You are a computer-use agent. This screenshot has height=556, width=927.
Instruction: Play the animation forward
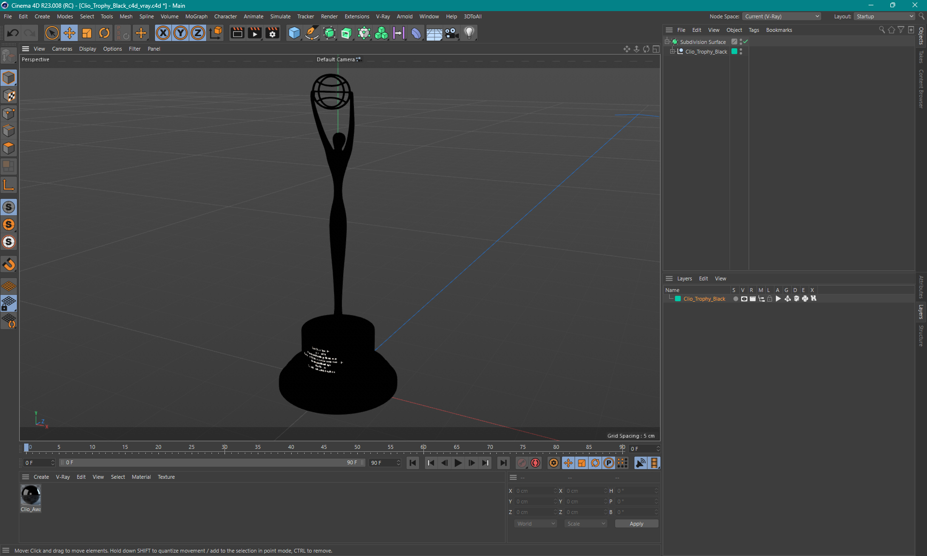click(458, 463)
